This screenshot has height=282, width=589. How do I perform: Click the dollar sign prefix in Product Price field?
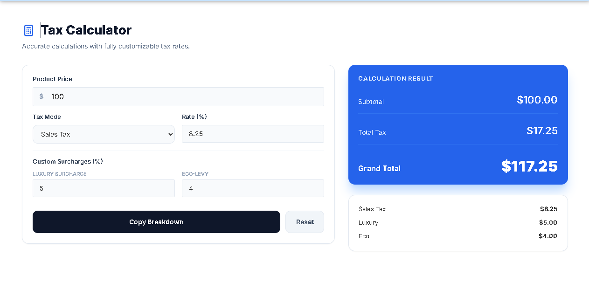(41, 96)
